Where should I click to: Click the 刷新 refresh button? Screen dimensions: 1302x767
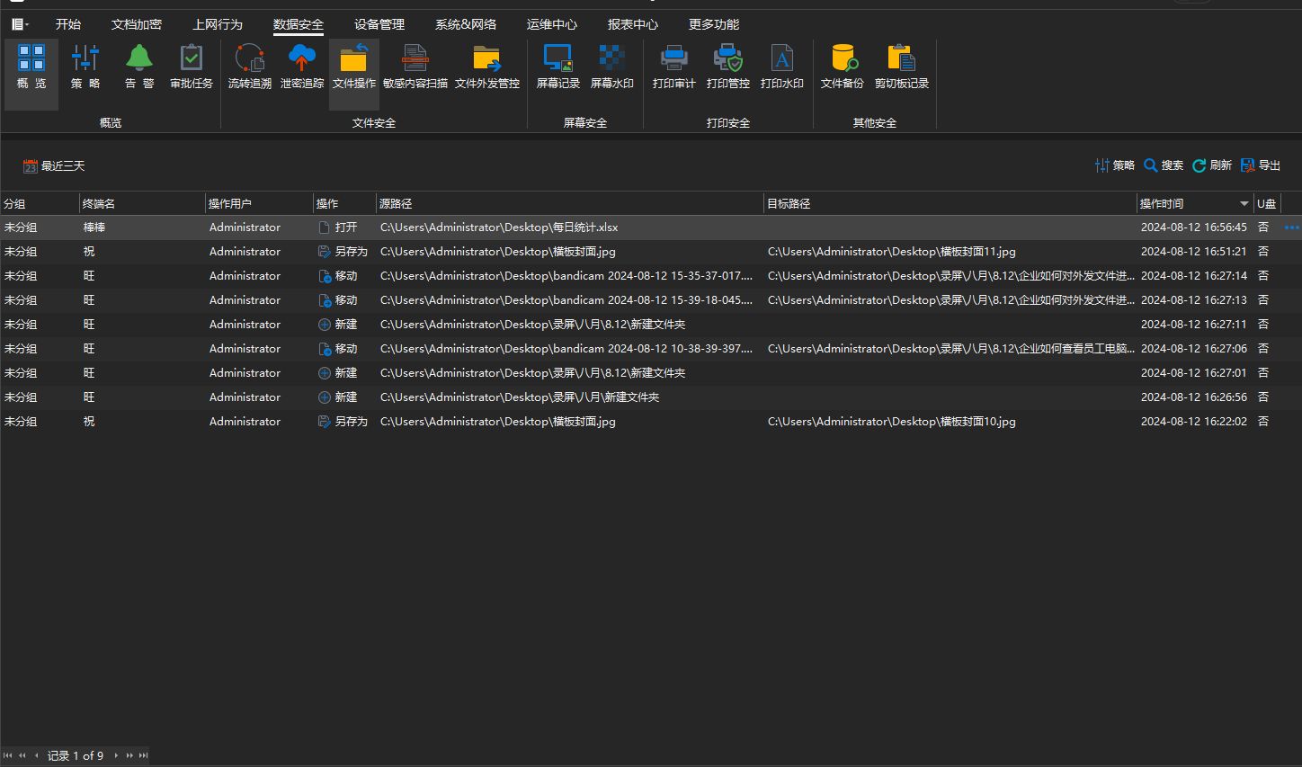(1212, 165)
